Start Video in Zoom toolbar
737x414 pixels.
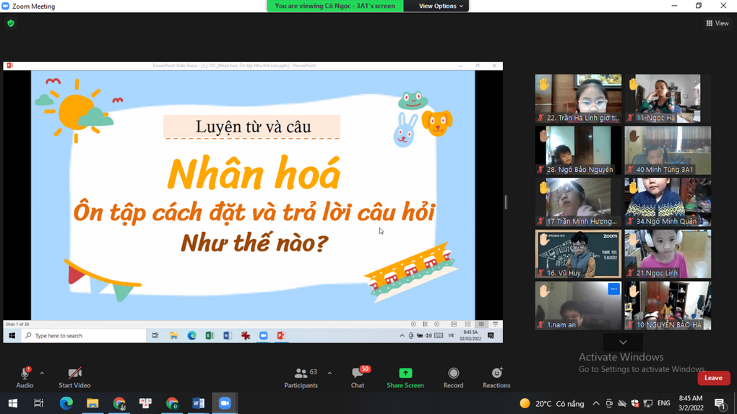pyautogui.click(x=74, y=377)
